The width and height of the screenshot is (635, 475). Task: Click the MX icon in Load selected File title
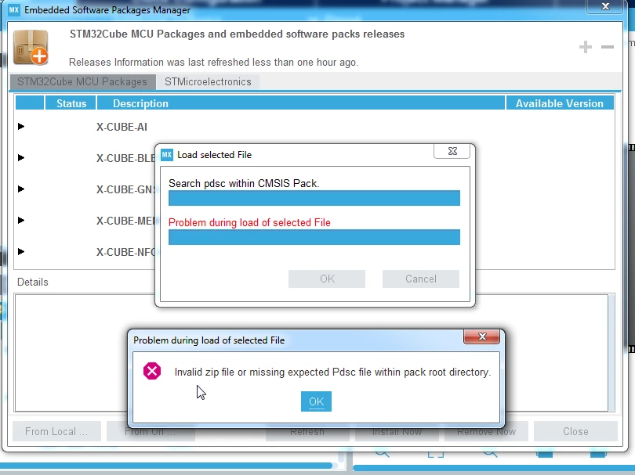[167, 155]
